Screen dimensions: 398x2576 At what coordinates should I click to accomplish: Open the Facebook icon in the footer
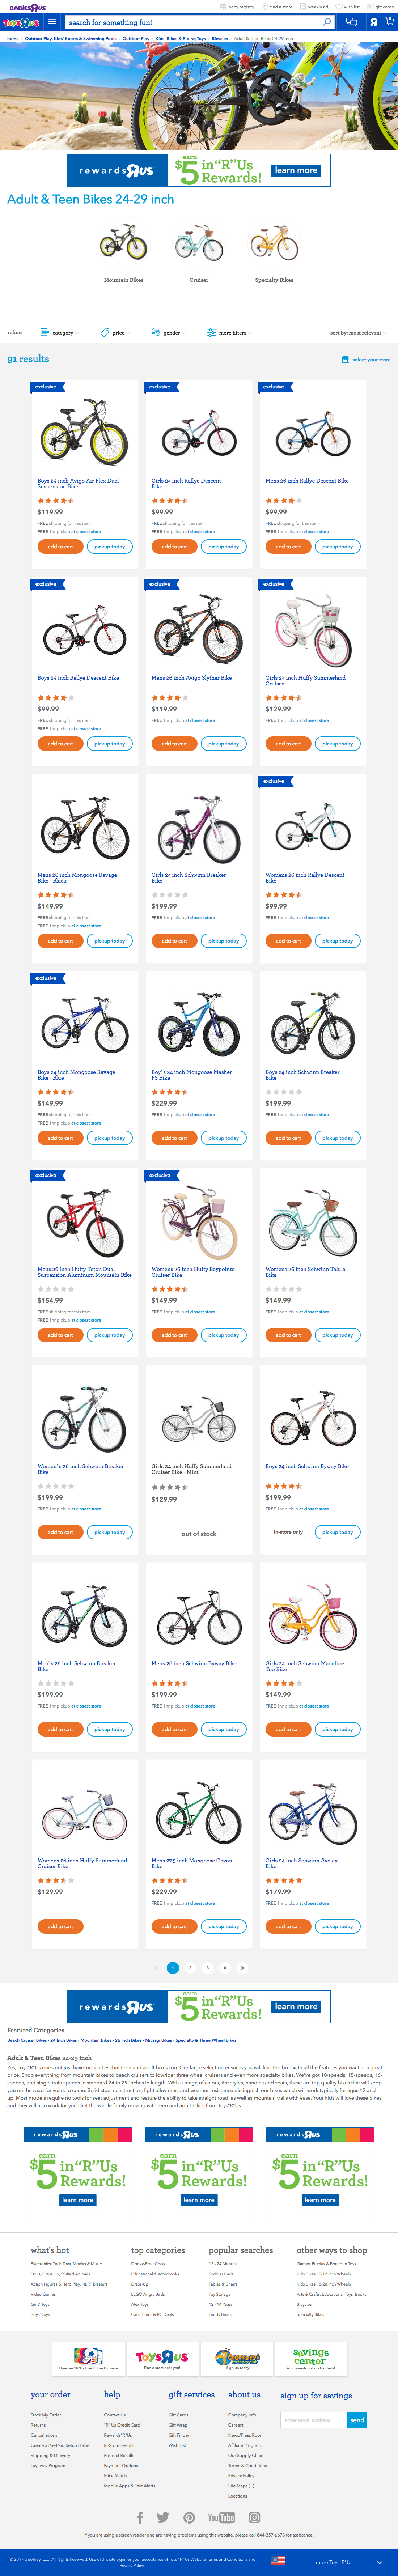click(140, 2518)
